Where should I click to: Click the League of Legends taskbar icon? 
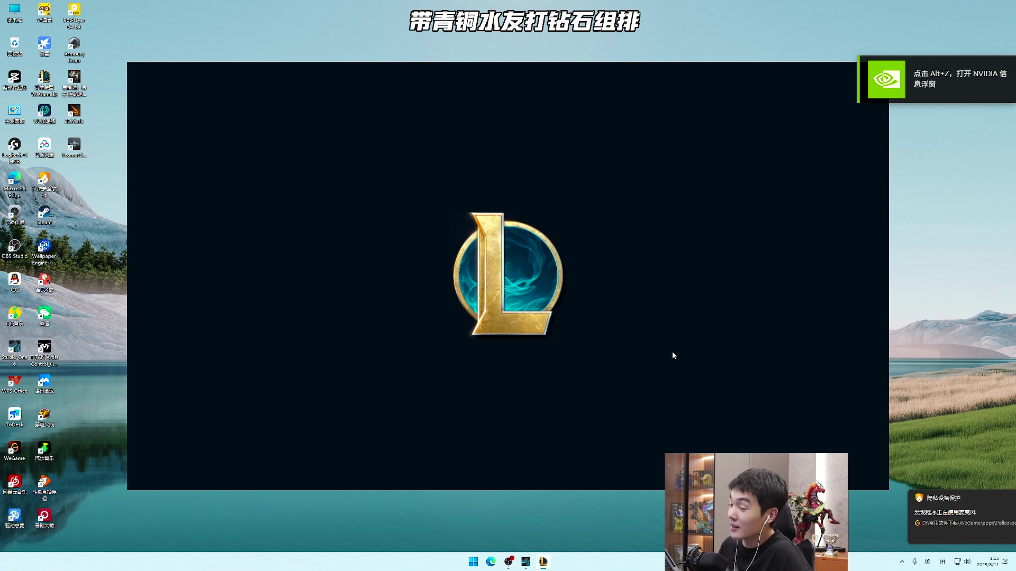(543, 561)
